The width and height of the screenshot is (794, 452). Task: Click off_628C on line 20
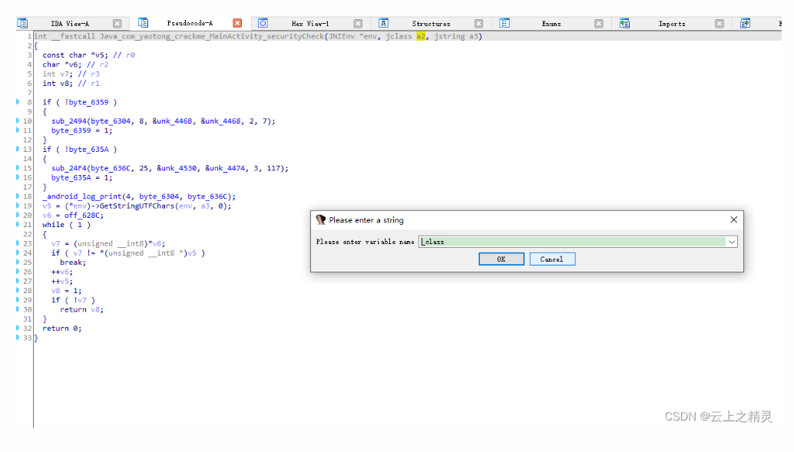click(84, 216)
